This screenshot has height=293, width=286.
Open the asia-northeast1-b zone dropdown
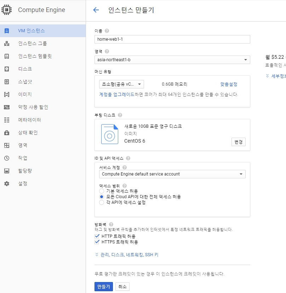172,60
